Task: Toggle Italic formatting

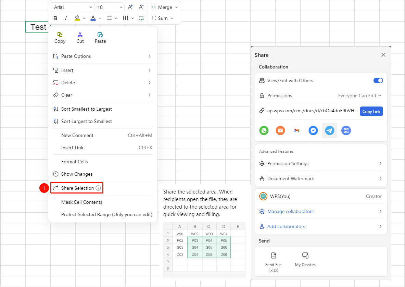Action: (x=66, y=18)
